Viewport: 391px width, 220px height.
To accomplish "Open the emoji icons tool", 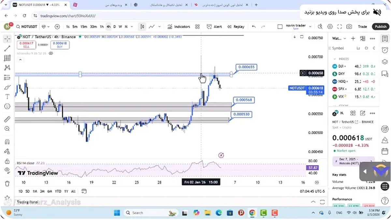I will pos(7,106).
